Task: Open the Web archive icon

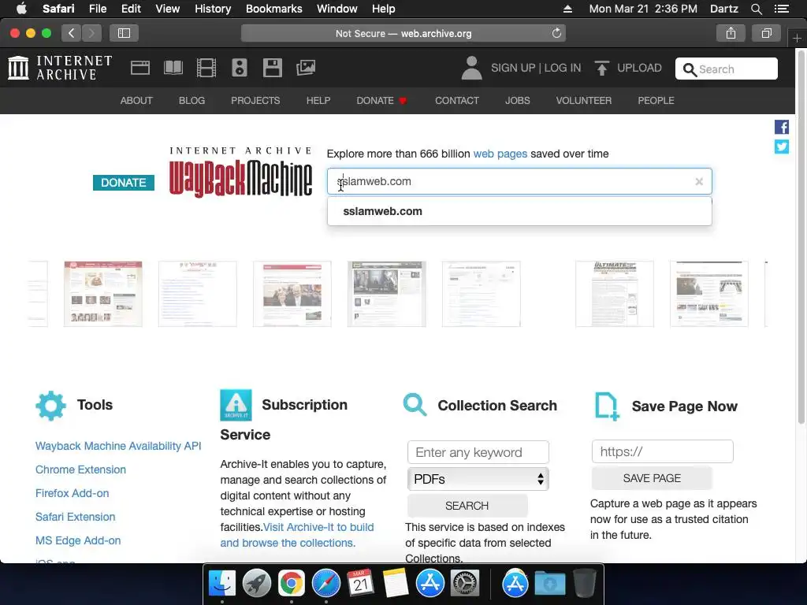Action: 140,68
